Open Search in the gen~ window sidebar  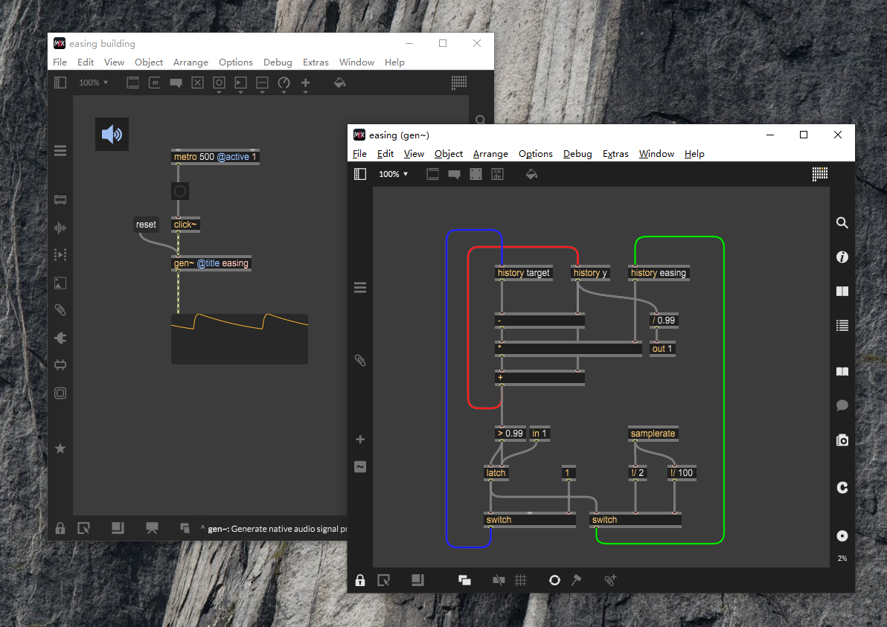click(x=842, y=222)
